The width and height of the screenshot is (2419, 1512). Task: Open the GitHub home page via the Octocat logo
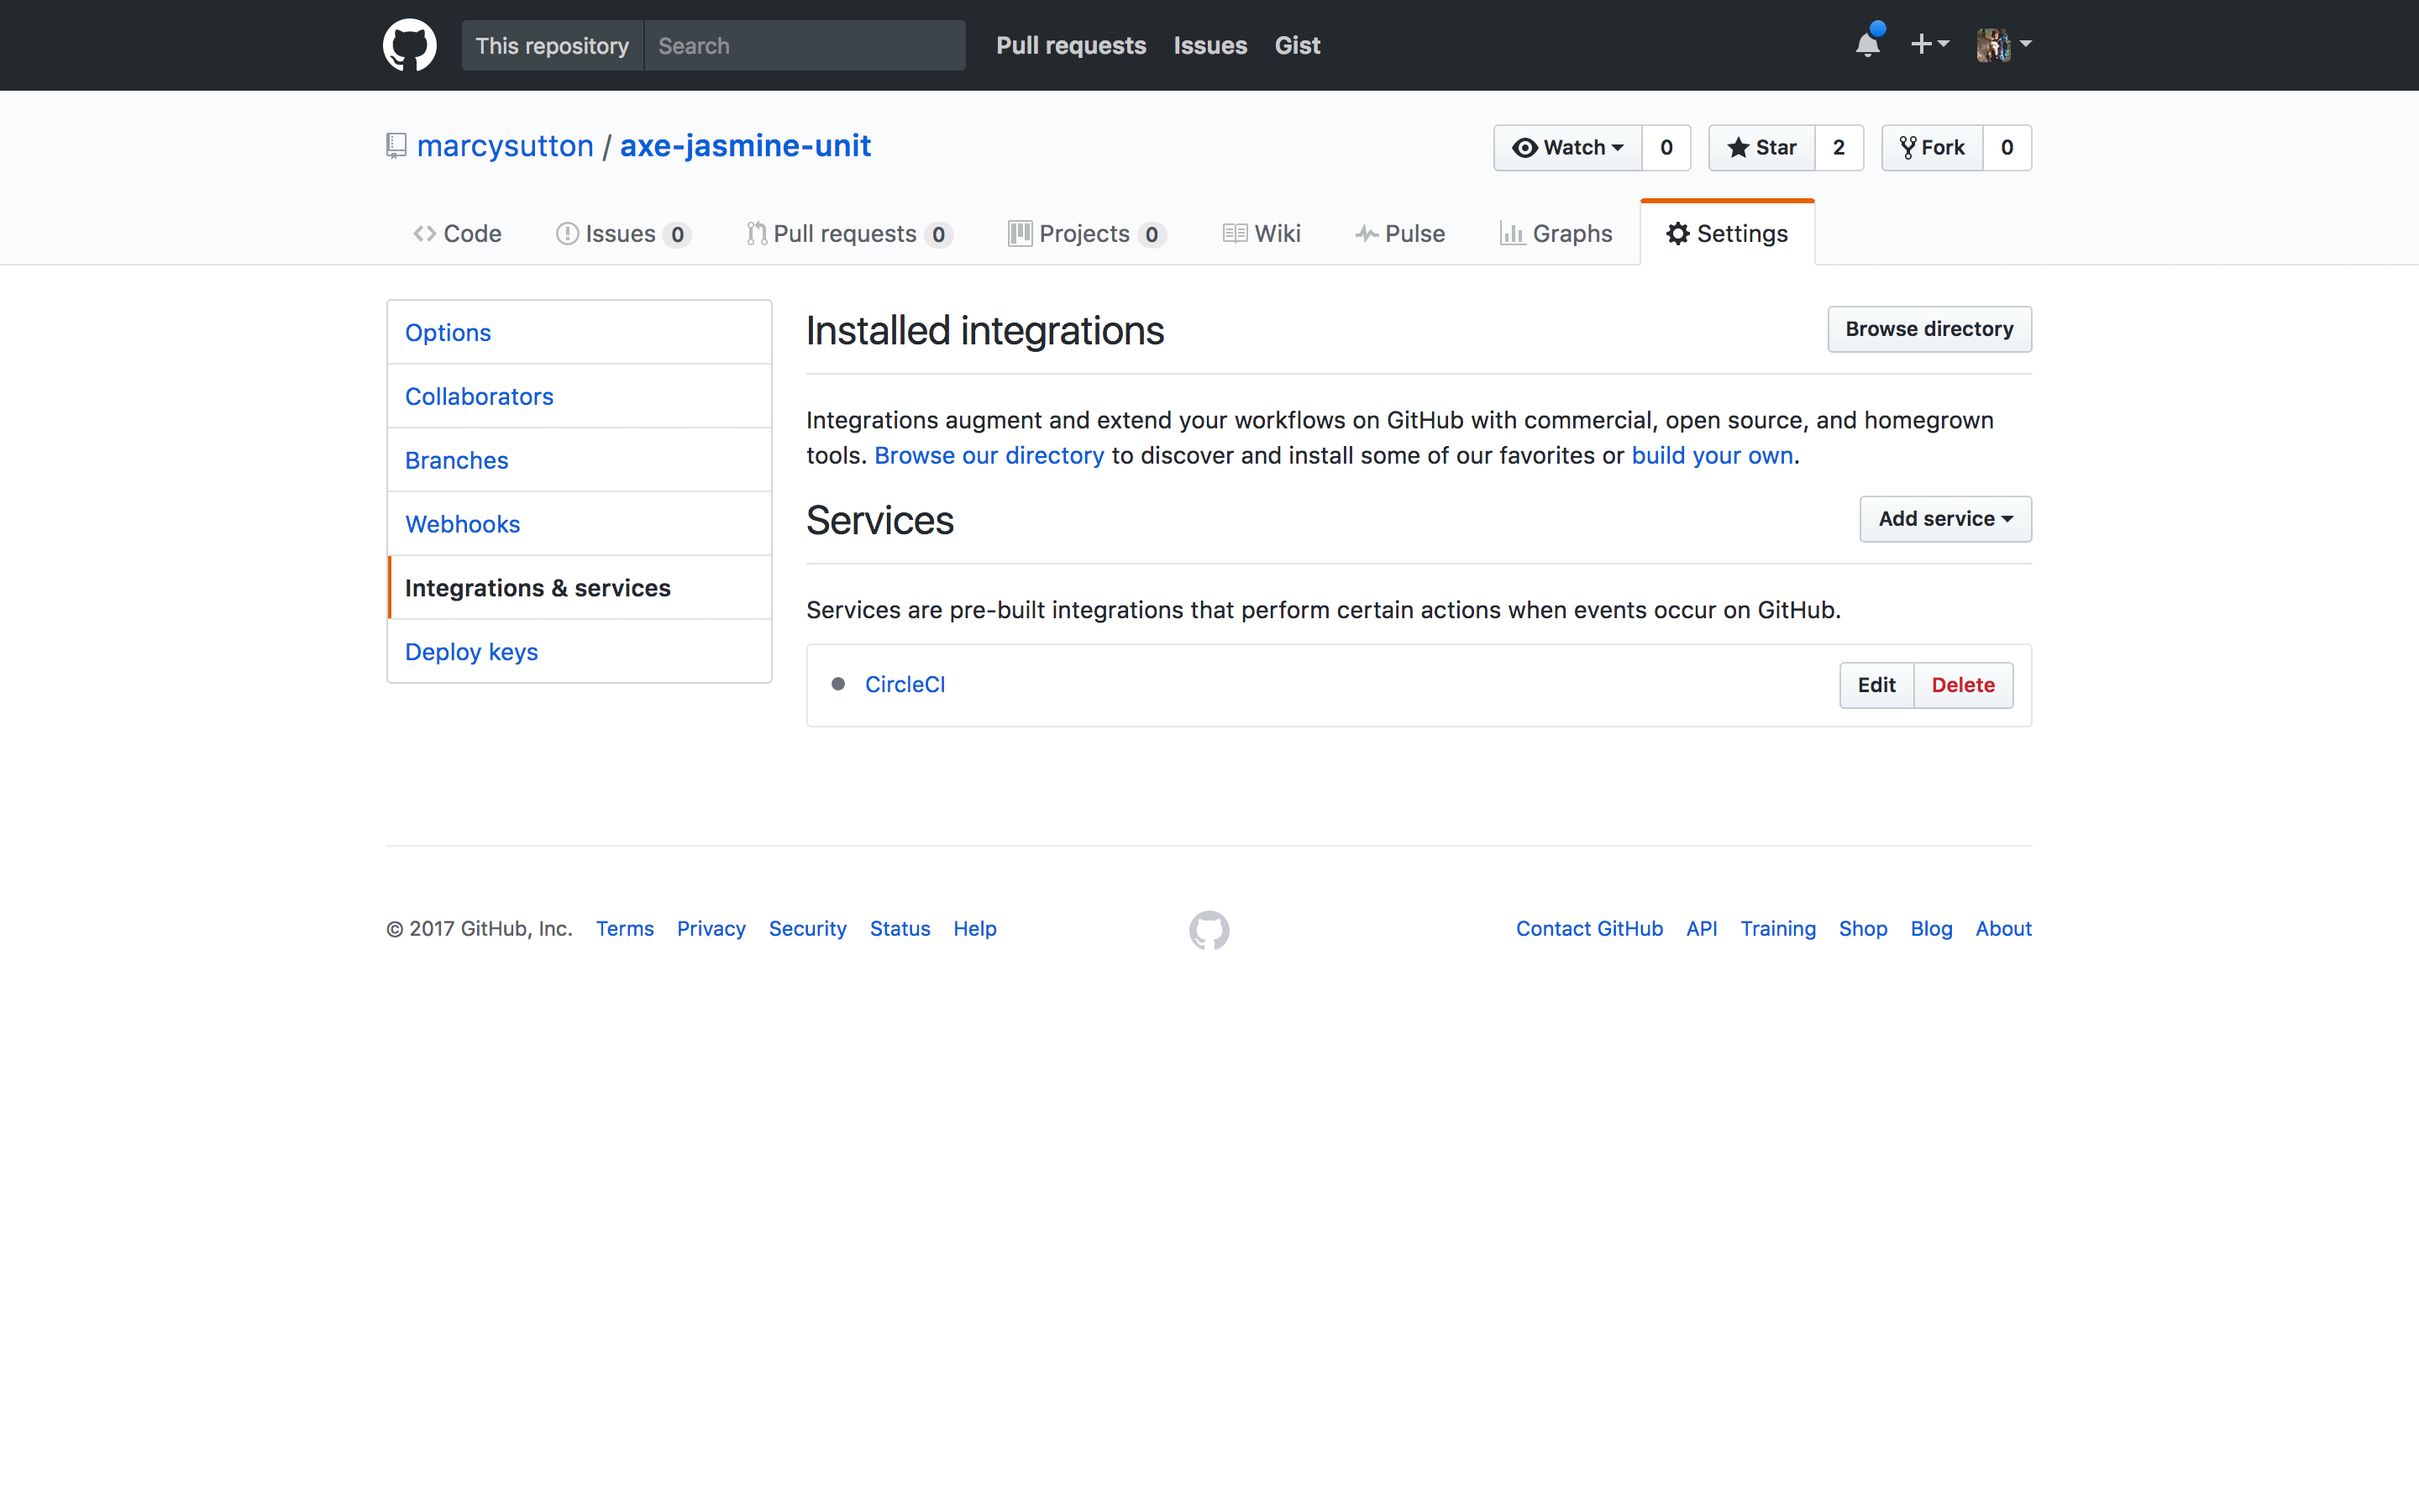[x=409, y=44]
